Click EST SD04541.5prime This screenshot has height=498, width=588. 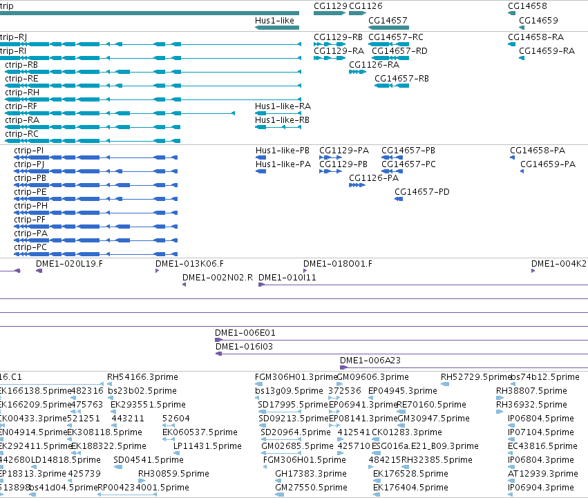pos(149,460)
